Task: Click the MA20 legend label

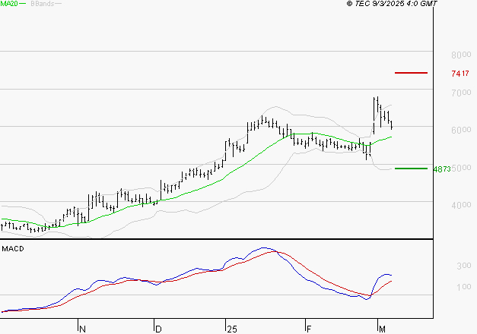Action: (x=9, y=4)
